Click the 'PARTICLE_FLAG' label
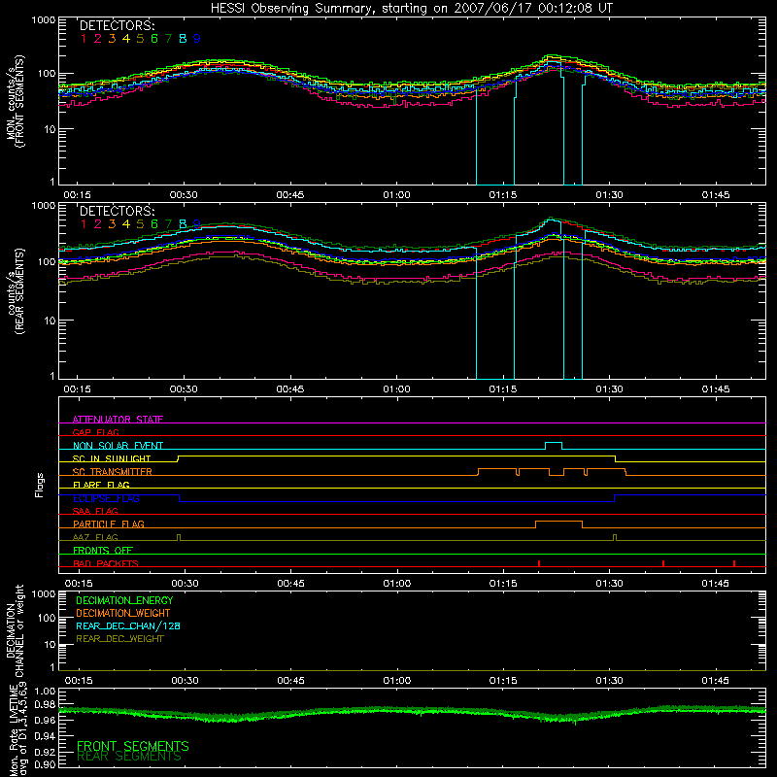 pos(109,524)
